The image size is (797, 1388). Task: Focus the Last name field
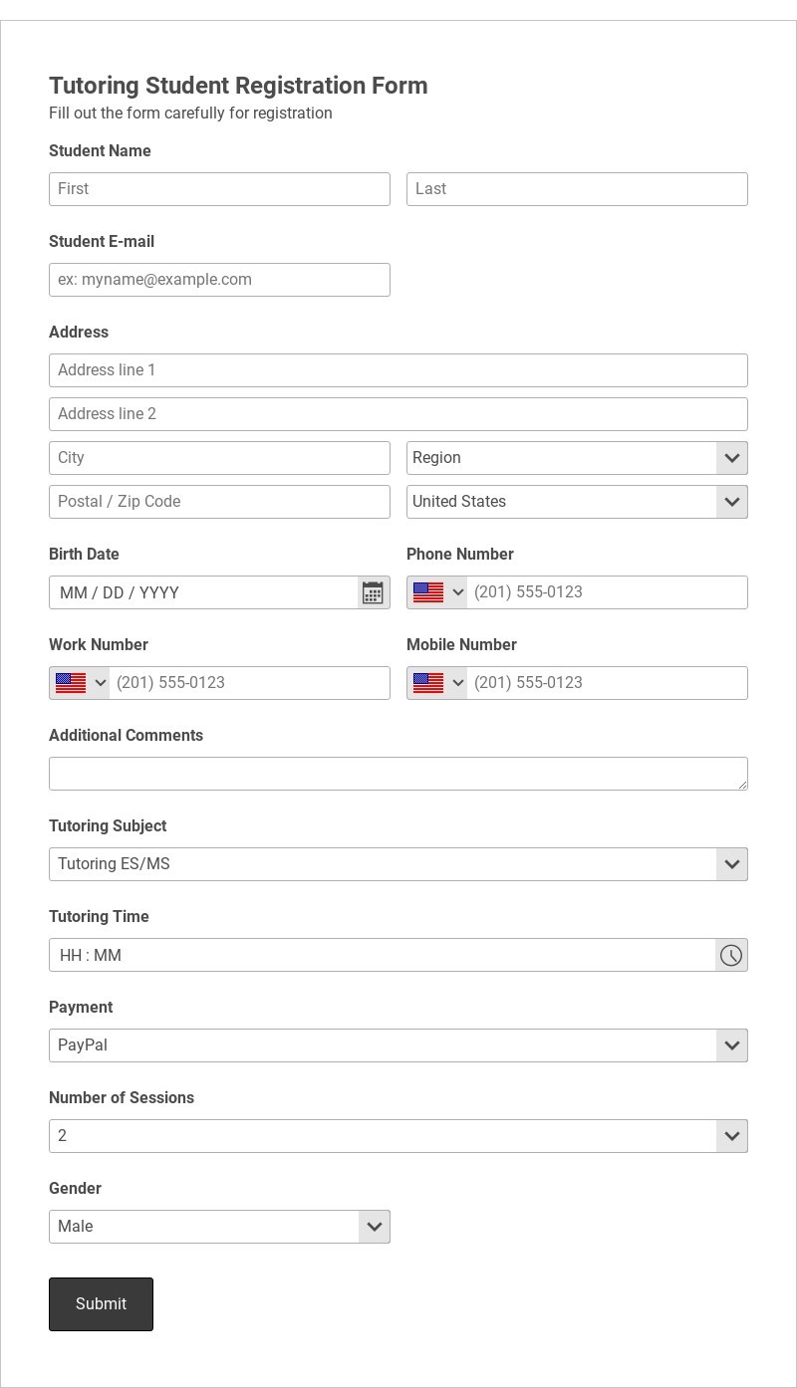pos(577,189)
